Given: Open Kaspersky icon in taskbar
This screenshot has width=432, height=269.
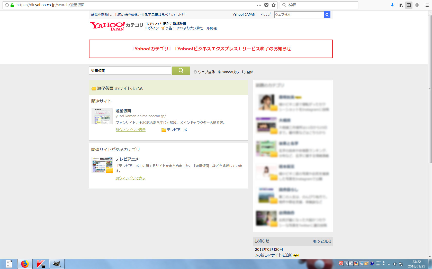Looking at the screenshot, I should [41, 264].
